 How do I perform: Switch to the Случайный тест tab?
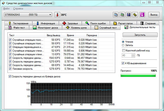[106, 27]
